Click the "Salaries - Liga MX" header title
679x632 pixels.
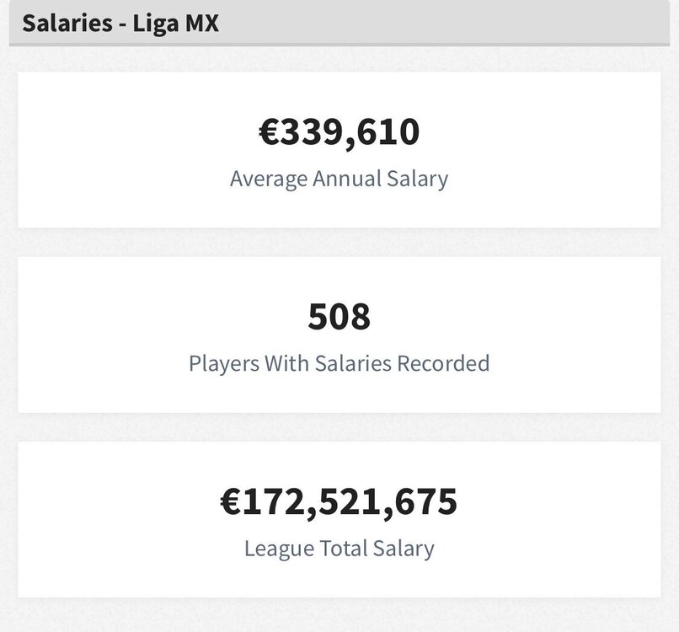point(120,24)
